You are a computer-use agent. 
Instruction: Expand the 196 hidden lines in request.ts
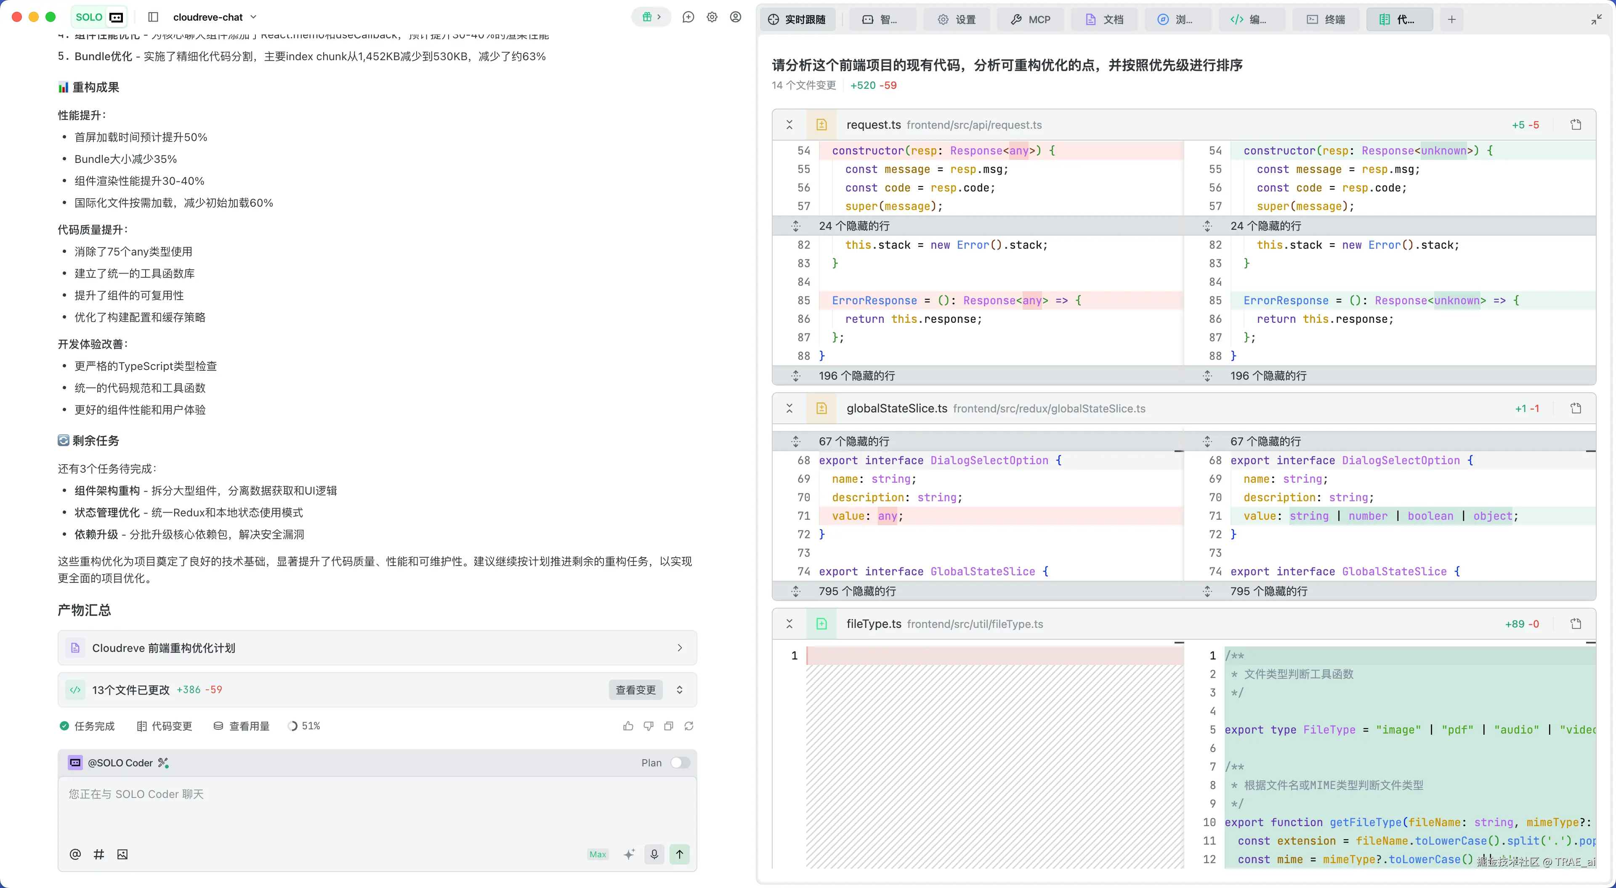click(x=796, y=375)
